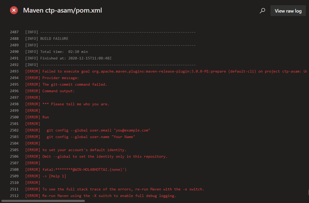Viewport: 309px width, 203px height.
Task: Click the red failed status icon
Action: [x=14, y=10]
